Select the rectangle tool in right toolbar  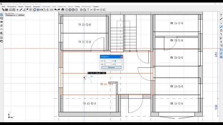(x=221, y=31)
